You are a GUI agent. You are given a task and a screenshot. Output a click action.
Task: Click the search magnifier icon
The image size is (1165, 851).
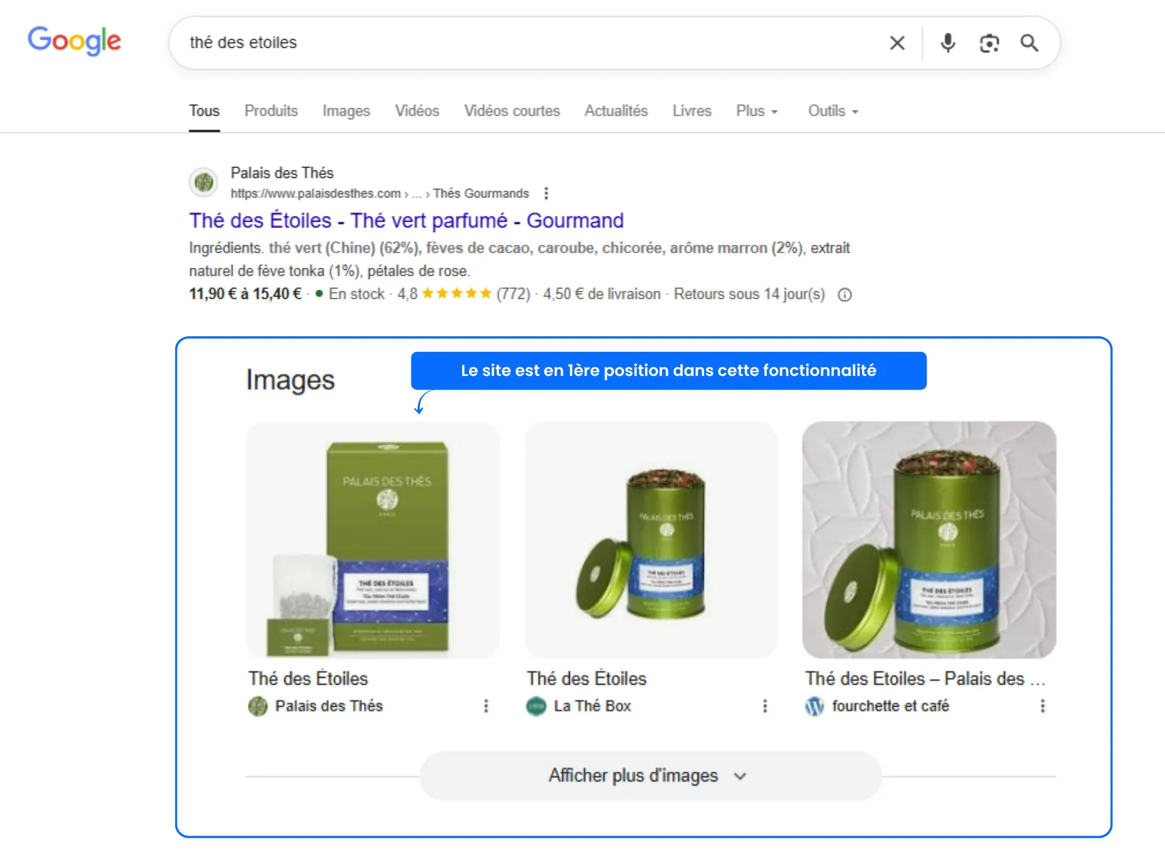(x=1029, y=43)
